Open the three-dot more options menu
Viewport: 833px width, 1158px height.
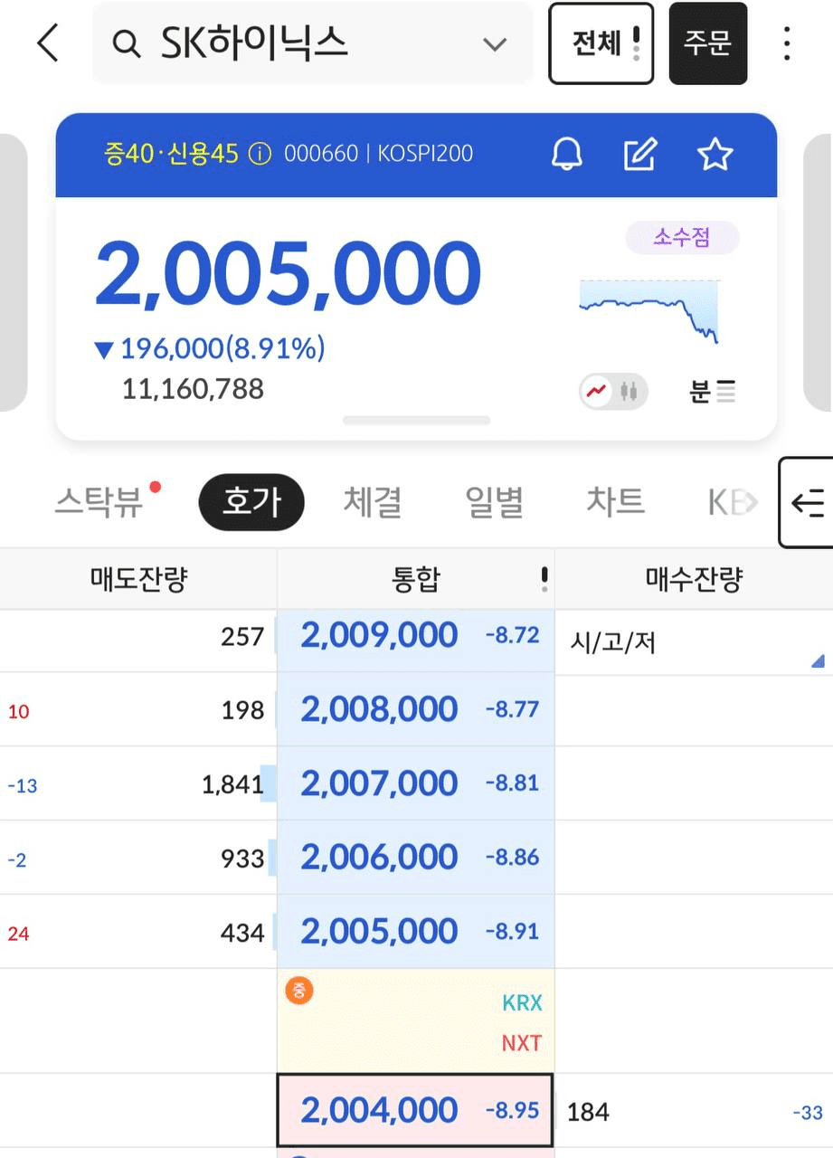pyautogui.click(x=787, y=43)
